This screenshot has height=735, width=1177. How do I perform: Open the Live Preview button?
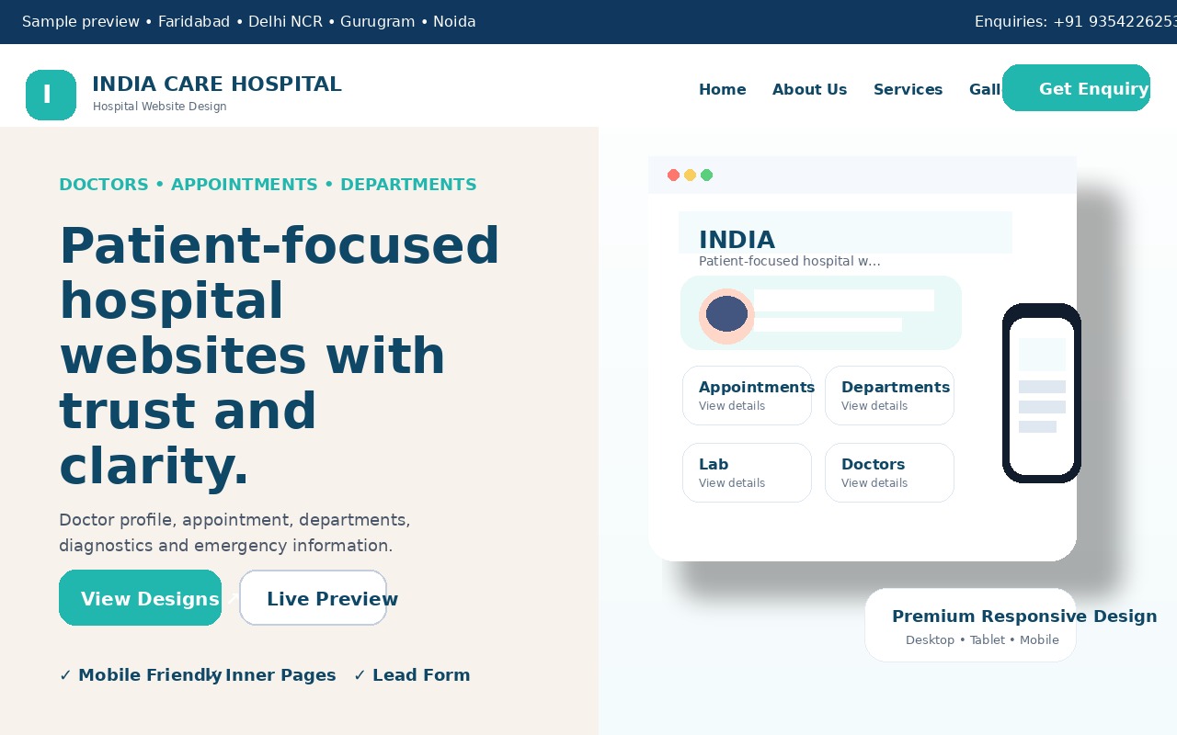[313, 598]
